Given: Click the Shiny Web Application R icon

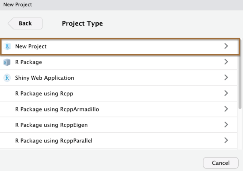Looking at the screenshot, I should pos(7,78).
